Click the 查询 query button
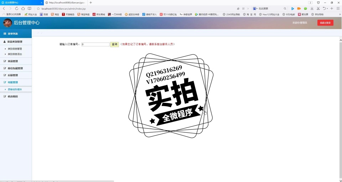 tap(114, 44)
